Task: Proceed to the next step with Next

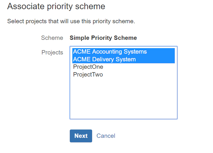Action: point(81,136)
